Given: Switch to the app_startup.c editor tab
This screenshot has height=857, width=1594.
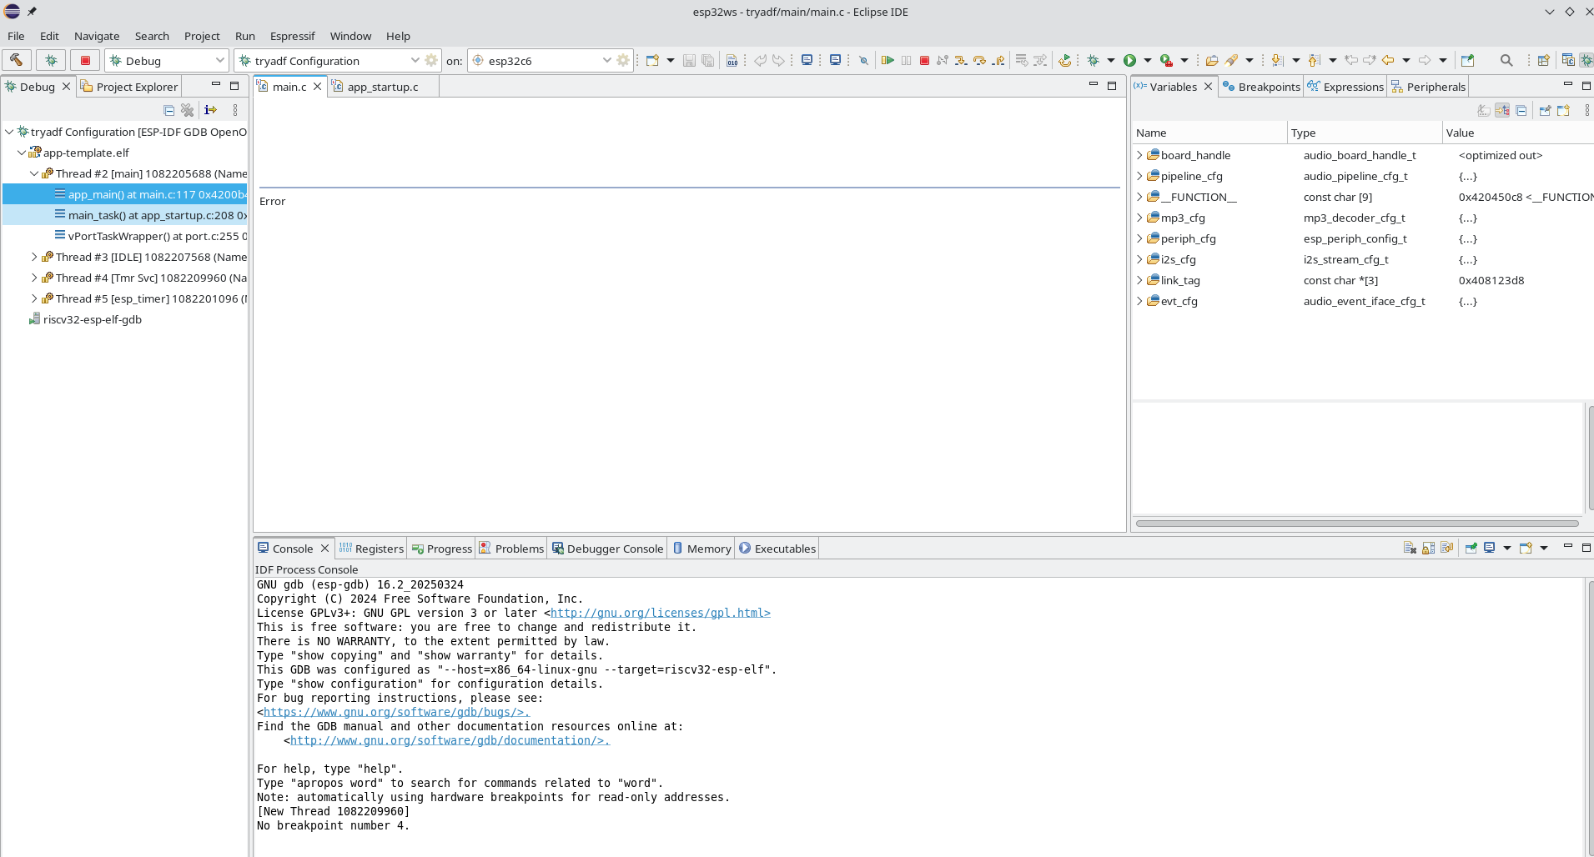Looking at the screenshot, I should pos(383,87).
